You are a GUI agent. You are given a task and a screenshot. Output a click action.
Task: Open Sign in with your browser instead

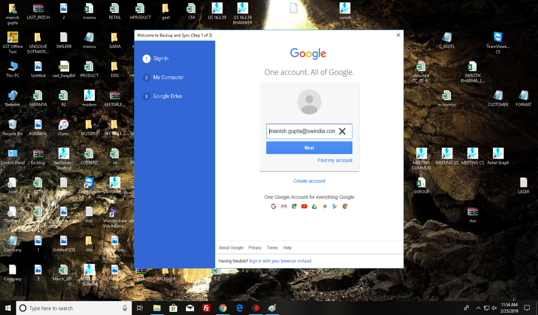[280, 261]
